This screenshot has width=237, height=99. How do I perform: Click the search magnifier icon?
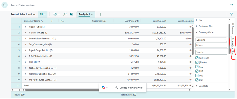pos(65,14)
